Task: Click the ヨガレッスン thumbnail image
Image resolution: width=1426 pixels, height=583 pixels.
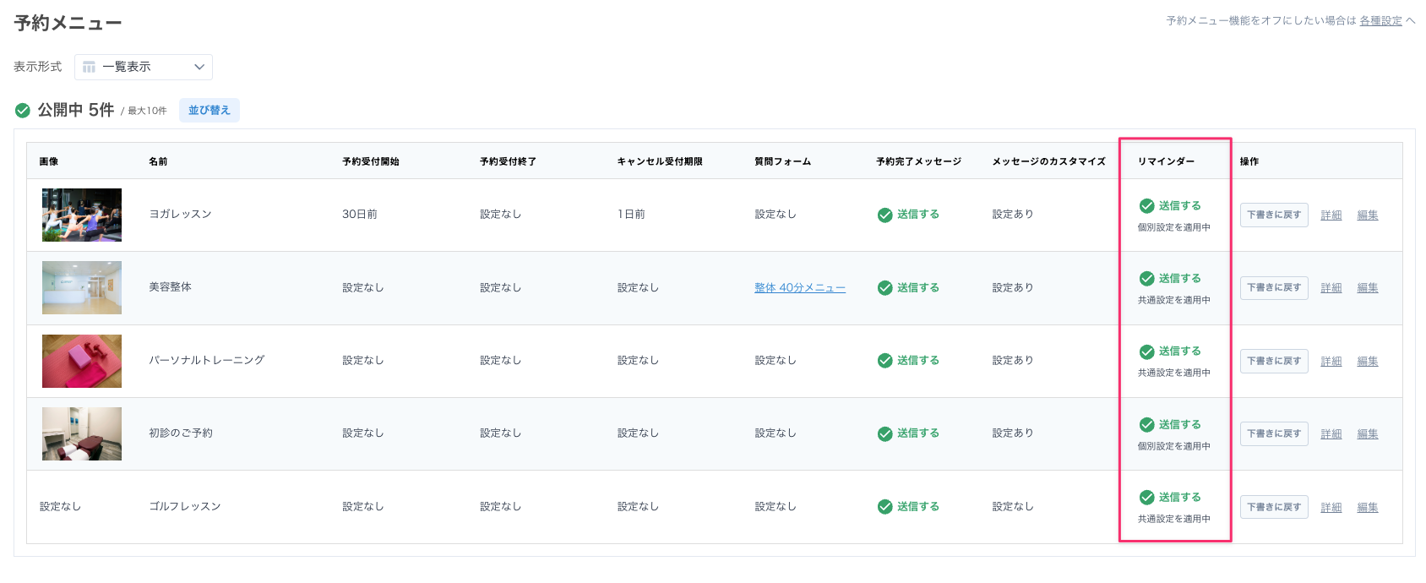Action: click(x=82, y=215)
